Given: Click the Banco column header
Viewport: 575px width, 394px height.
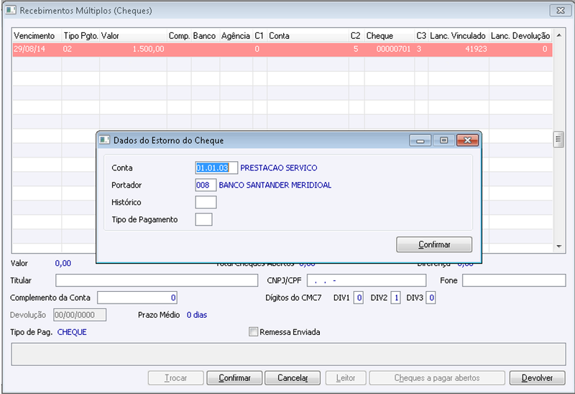Looking at the screenshot, I should pyautogui.click(x=204, y=36).
